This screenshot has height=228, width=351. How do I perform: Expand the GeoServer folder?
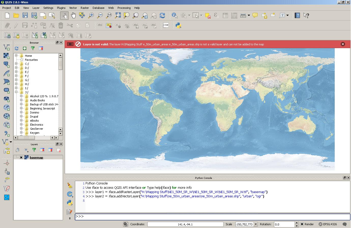tap(21, 128)
